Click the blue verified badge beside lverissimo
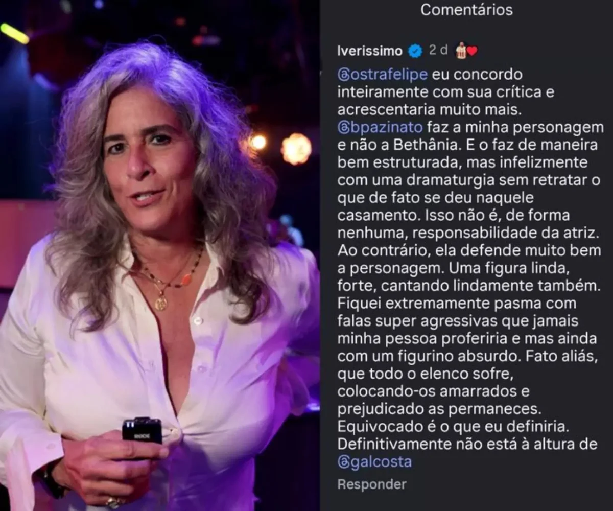The height and width of the screenshot is (511, 613). pyautogui.click(x=415, y=51)
